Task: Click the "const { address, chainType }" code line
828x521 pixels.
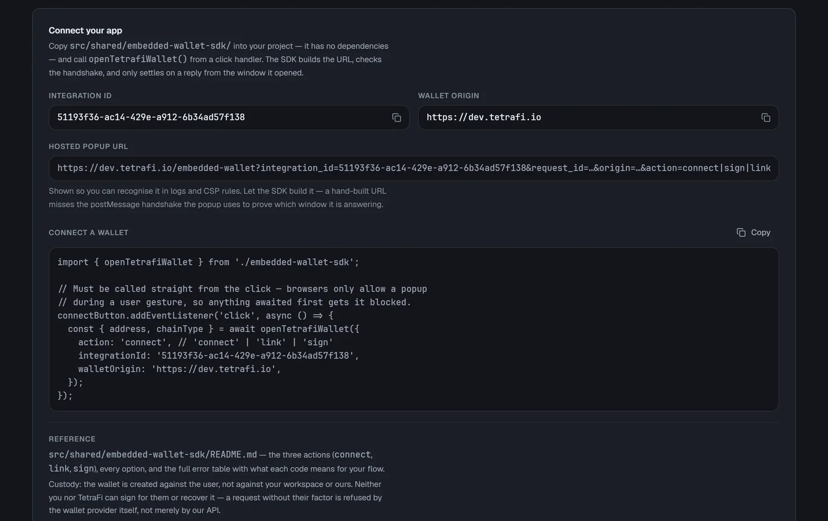Action: (213, 329)
